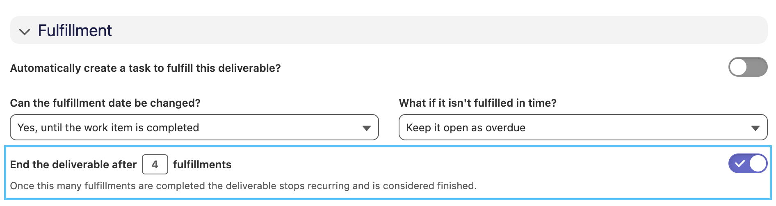
Task: Click the 'What if it isn't fulfilled in time?' label
Action: click(x=478, y=103)
